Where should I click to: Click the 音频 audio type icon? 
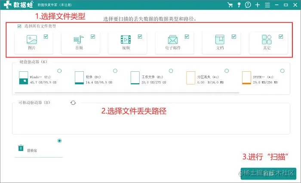(x=79, y=40)
